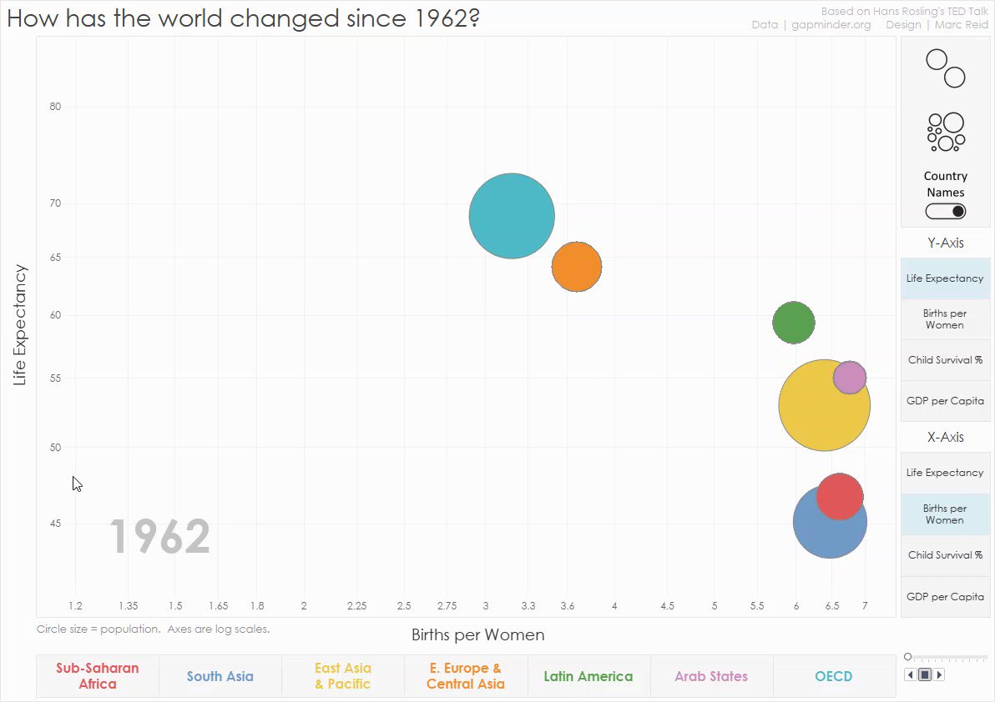Click the X-Axis section header
This screenshot has width=995, height=702.
[x=946, y=437]
